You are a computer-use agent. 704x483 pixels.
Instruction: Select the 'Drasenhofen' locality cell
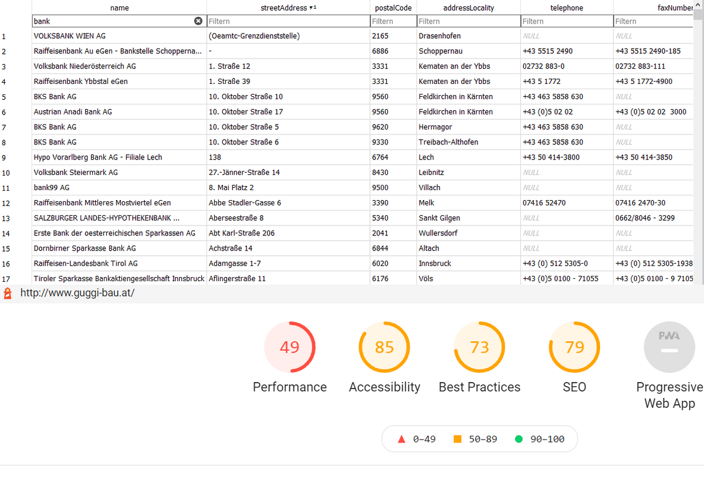point(468,36)
